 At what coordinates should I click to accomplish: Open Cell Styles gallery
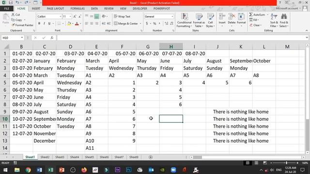210,20
